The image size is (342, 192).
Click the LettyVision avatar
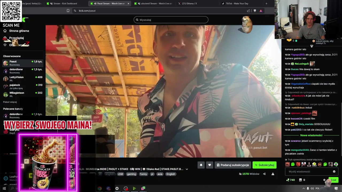click(x=6, y=79)
